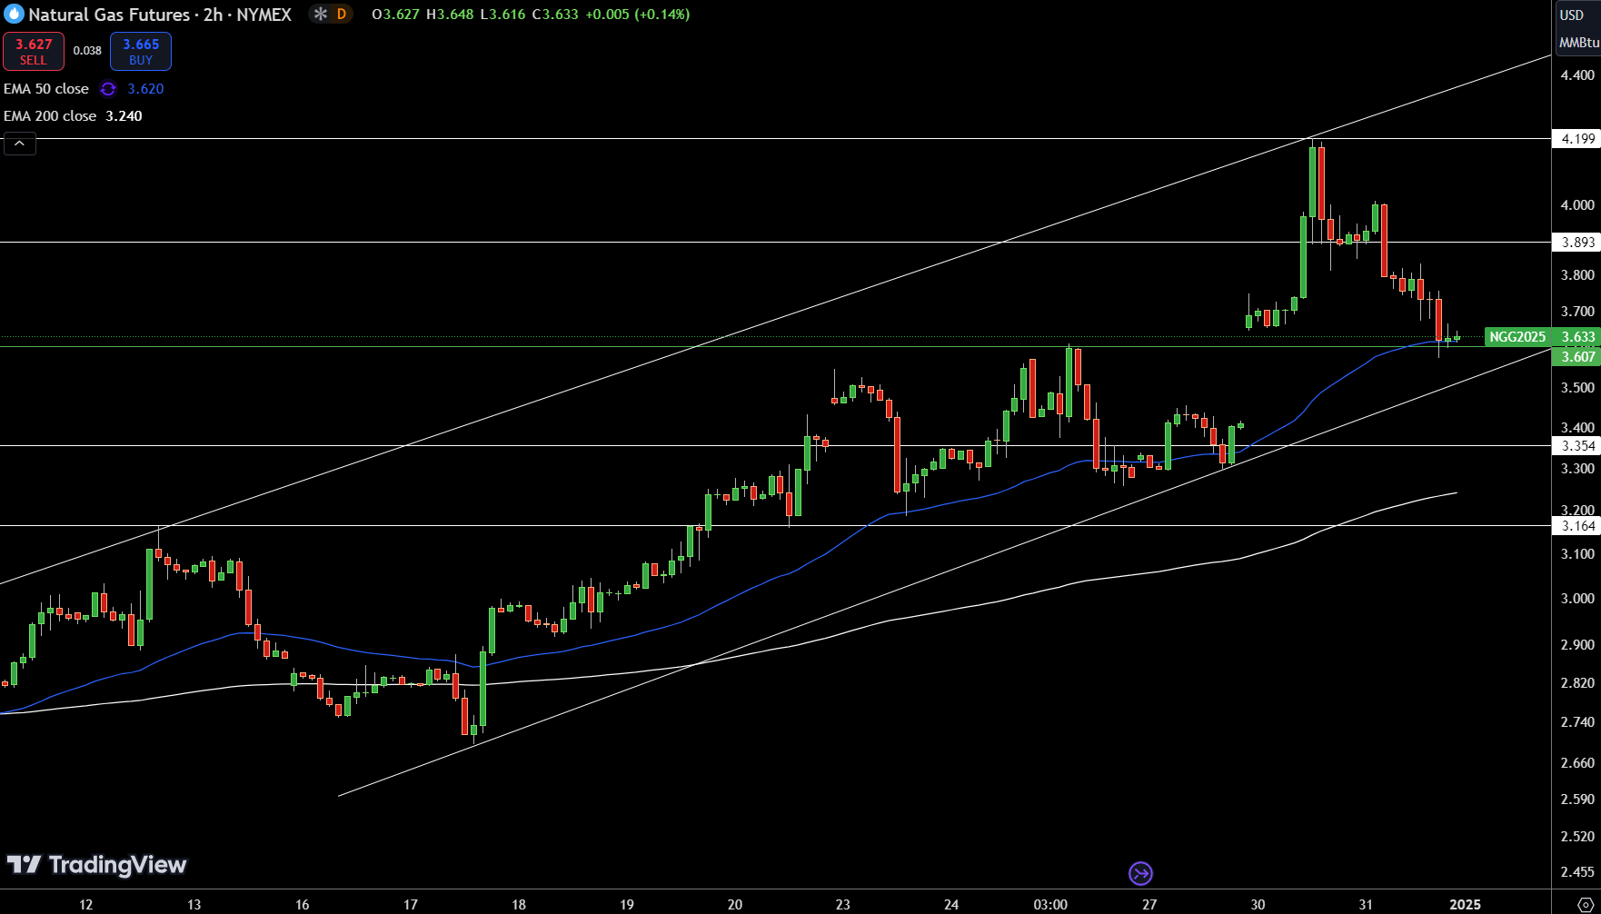Image resolution: width=1601 pixels, height=914 pixels.
Task: Click the NGG2025 3.633 price label
Action: click(1542, 337)
